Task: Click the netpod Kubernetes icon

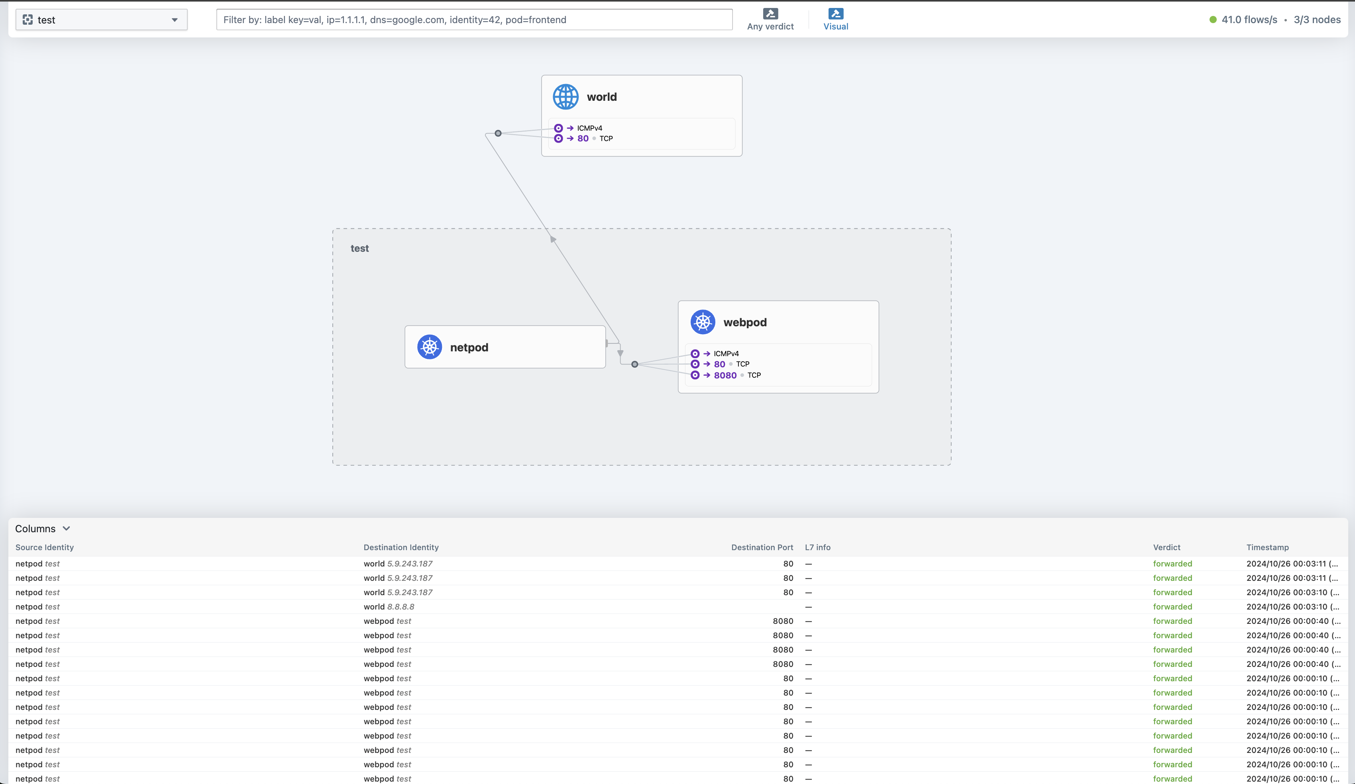Action: pyautogui.click(x=429, y=347)
